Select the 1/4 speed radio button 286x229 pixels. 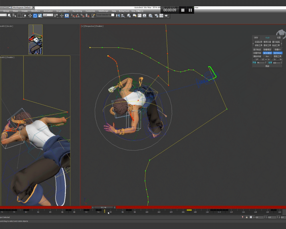pyautogui.click(x=254, y=59)
